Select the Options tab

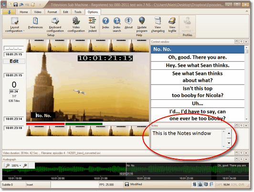coord(93,12)
